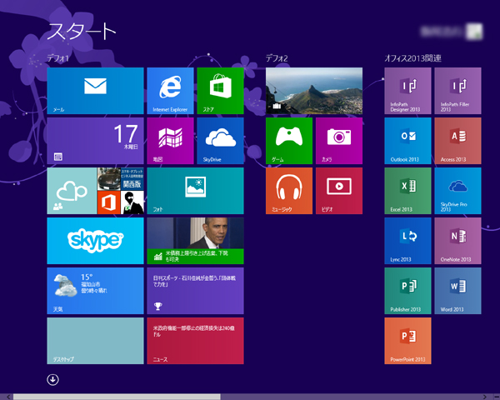Open the red News tile
500x400 pixels.
196,341
